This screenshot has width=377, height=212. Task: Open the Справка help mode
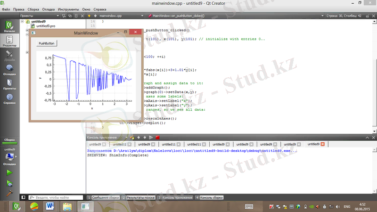pos(9,99)
